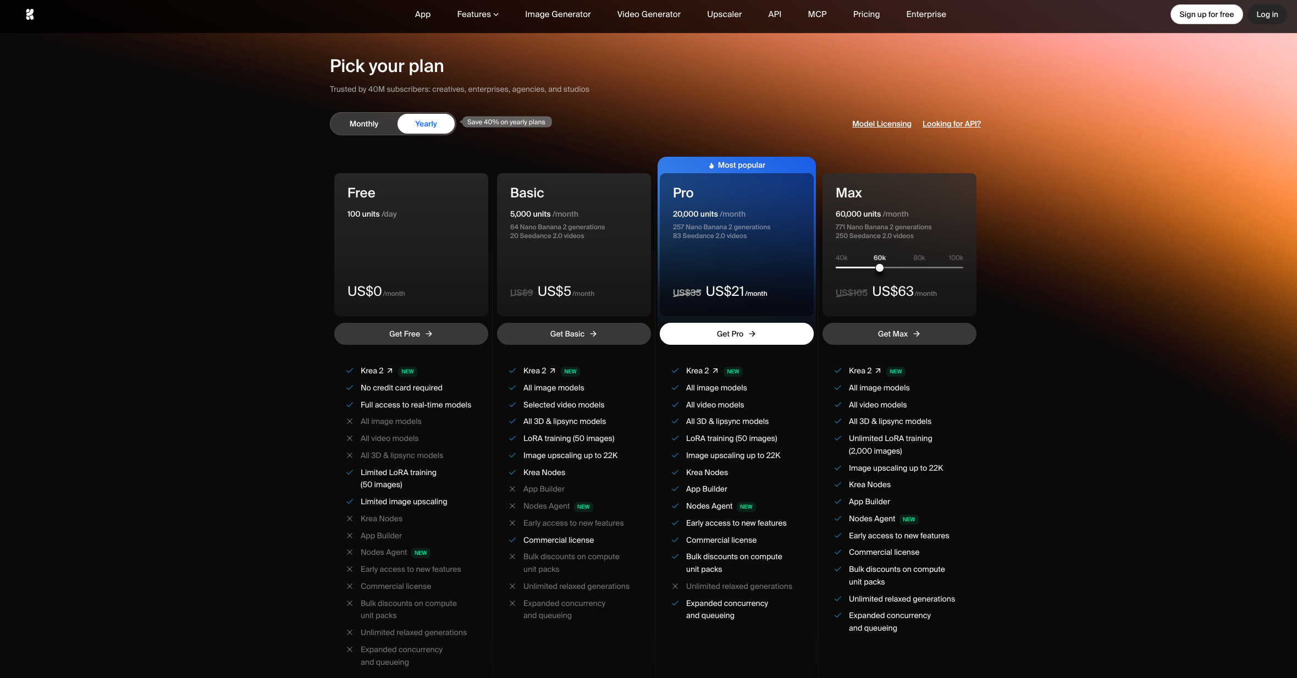Click the NEW badge next to Nodes Agent in Max plan

(909, 520)
